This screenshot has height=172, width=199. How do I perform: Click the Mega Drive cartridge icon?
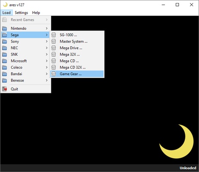pos(53,48)
